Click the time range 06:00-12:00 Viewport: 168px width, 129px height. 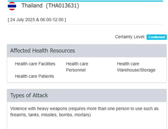[52, 20]
